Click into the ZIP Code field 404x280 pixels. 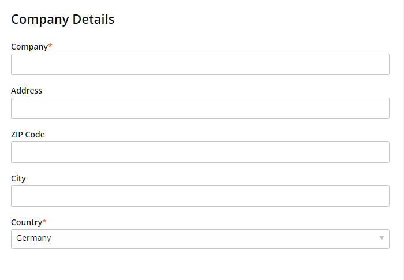(x=200, y=152)
